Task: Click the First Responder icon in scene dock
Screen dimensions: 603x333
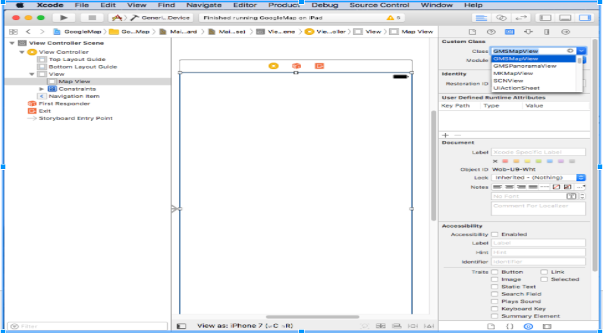Action: (296, 66)
